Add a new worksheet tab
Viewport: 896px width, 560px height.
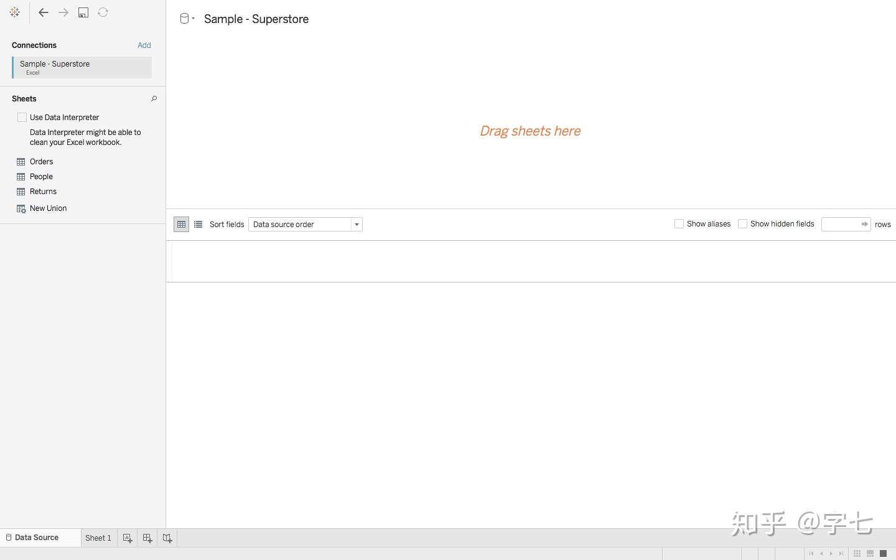pyautogui.click(x=128, y=538)
